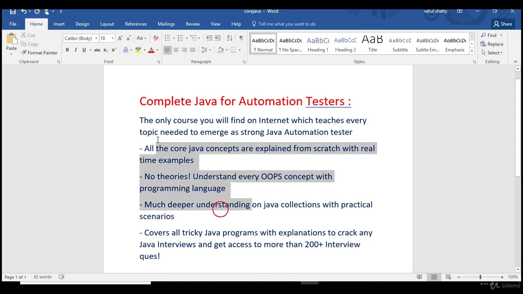This screenshot has height=294, width=523.
Task: Decrease font size with Shrink Font icon
Action: 128,38
